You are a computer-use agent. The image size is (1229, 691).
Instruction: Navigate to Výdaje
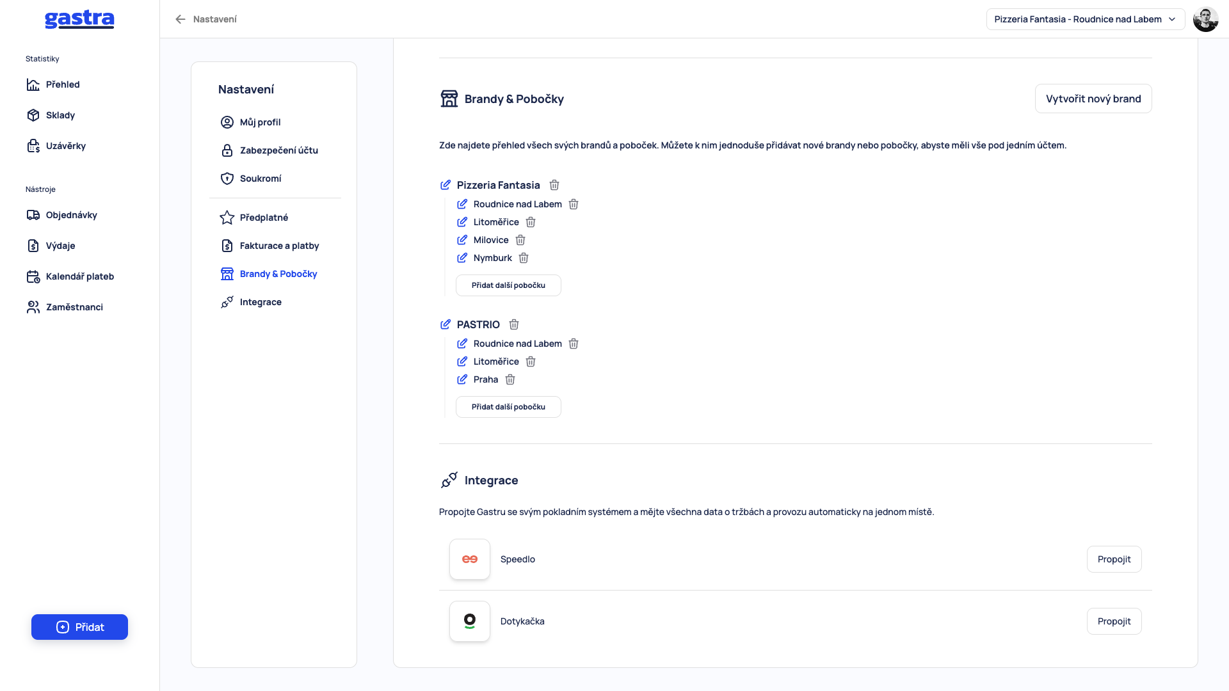coord(51,246)
